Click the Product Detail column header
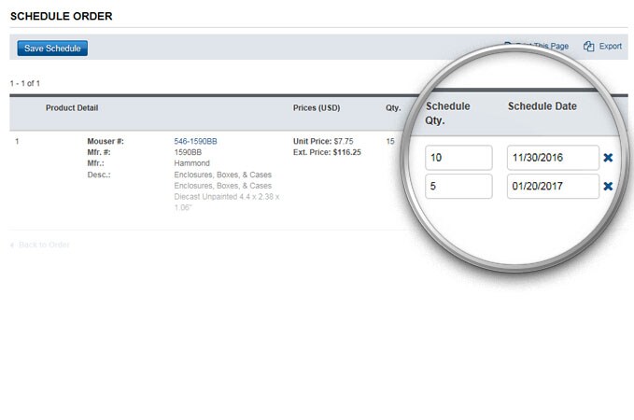 (72, 108)
